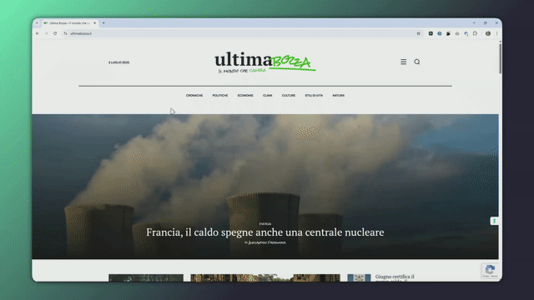The width and height of the screenshot is (534, 300).
Task: Open Chrome's three-dot menu
Action: tap(497, 33)
